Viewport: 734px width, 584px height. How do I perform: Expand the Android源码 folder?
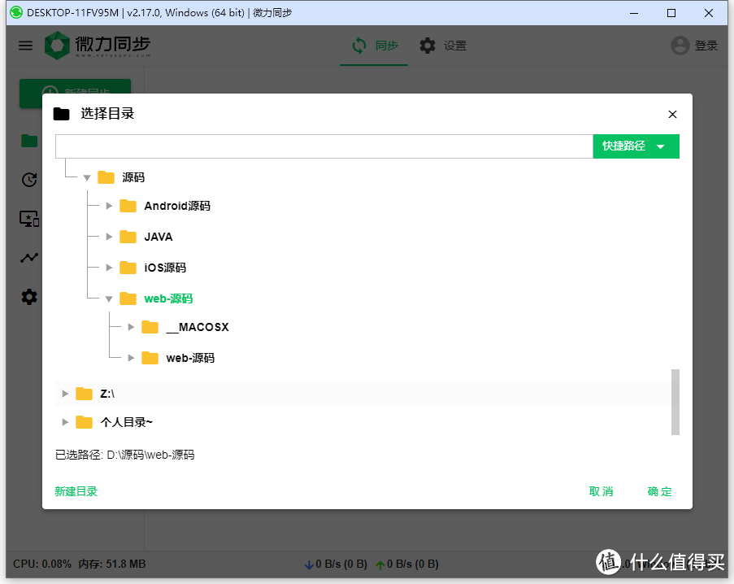coord(109,206)
